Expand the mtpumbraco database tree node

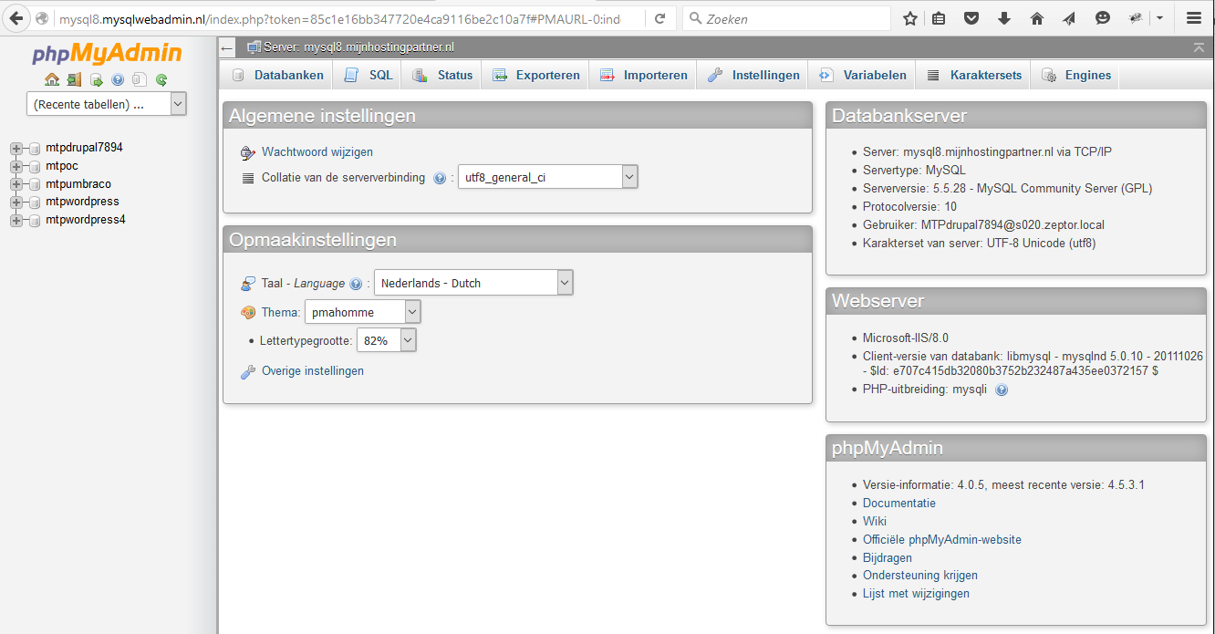(x=16, y=184)
